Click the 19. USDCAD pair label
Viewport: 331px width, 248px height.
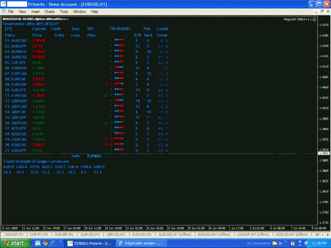pos(16,139)
